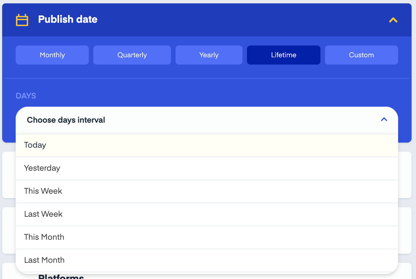The image size is (416, 279).
Task: Select This Week option
Action: click(207, 191)
